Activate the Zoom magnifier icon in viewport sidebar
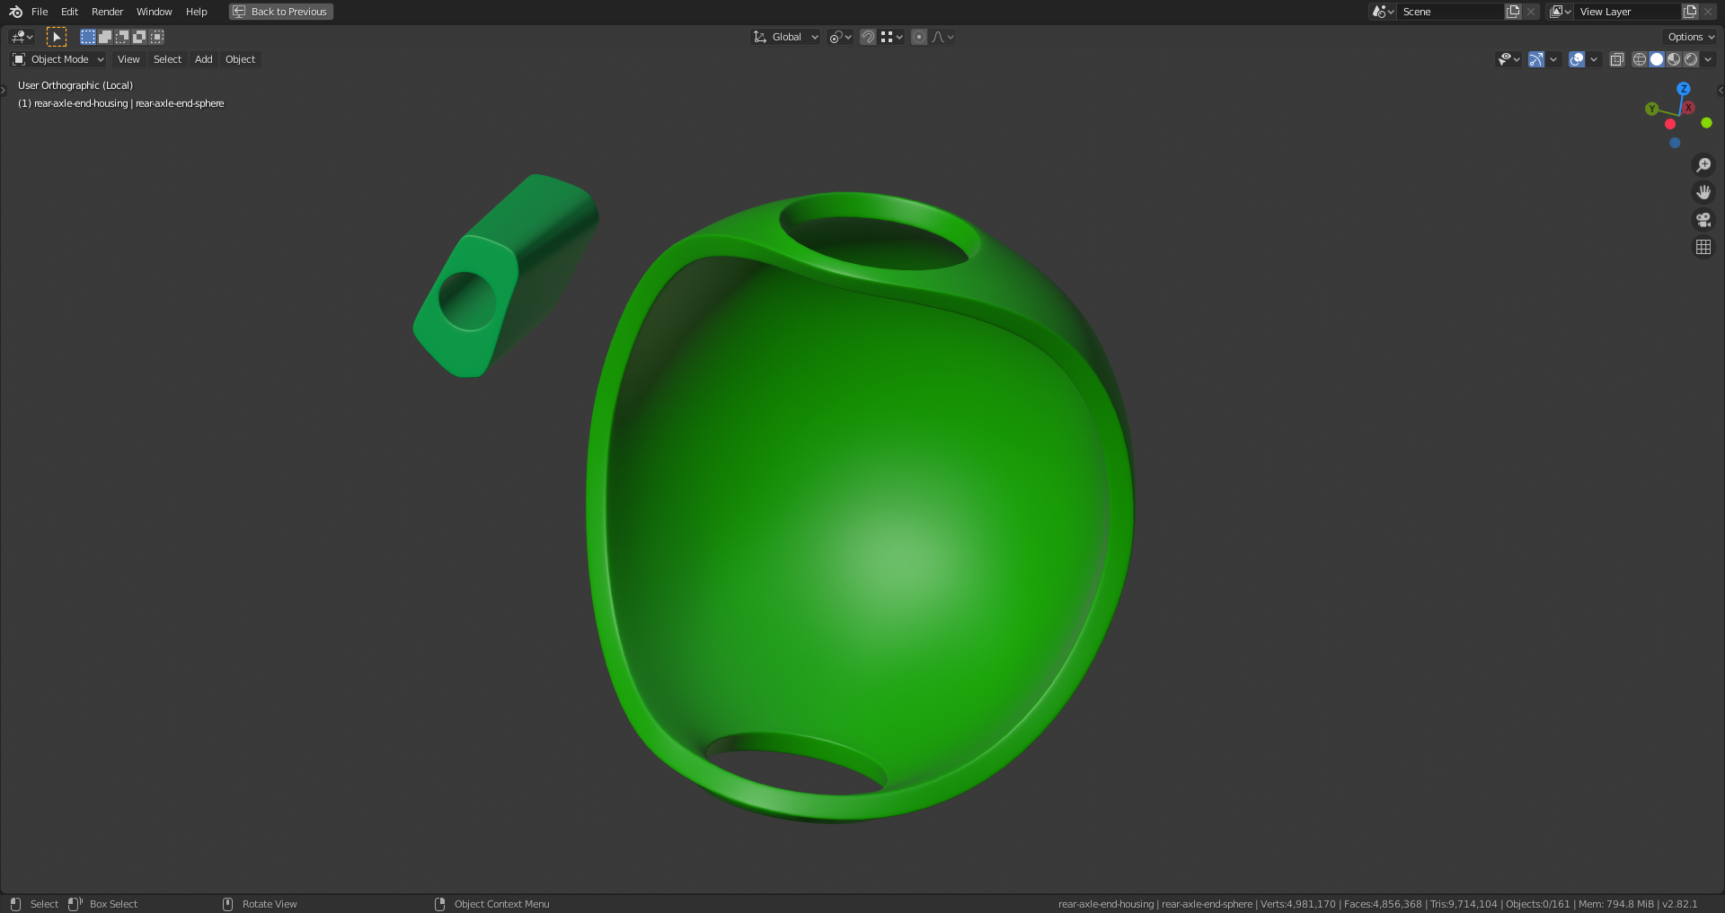Viewport: 1725px width, 913px height. pyautogui.click(x=1703, y=164)
